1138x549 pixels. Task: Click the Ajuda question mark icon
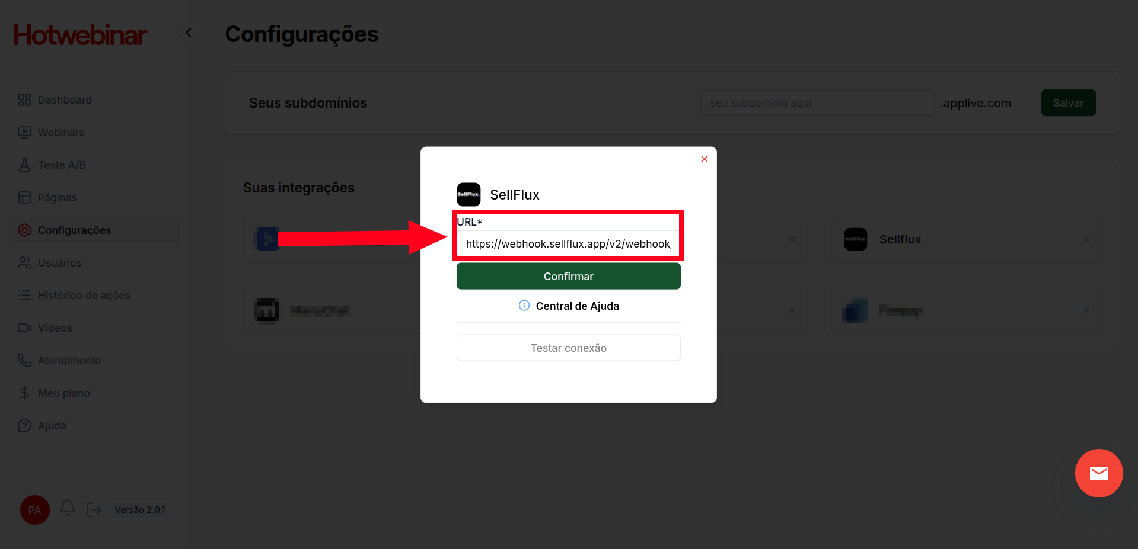point(24,426)
